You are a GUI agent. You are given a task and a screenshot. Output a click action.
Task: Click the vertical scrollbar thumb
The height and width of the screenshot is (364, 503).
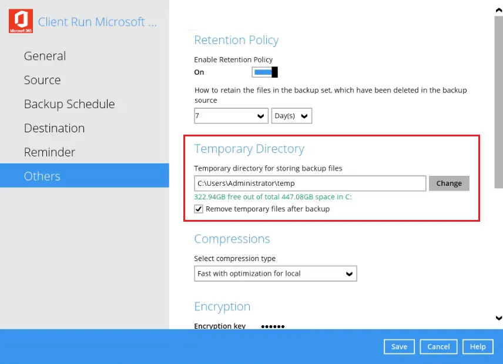point(499,100)
